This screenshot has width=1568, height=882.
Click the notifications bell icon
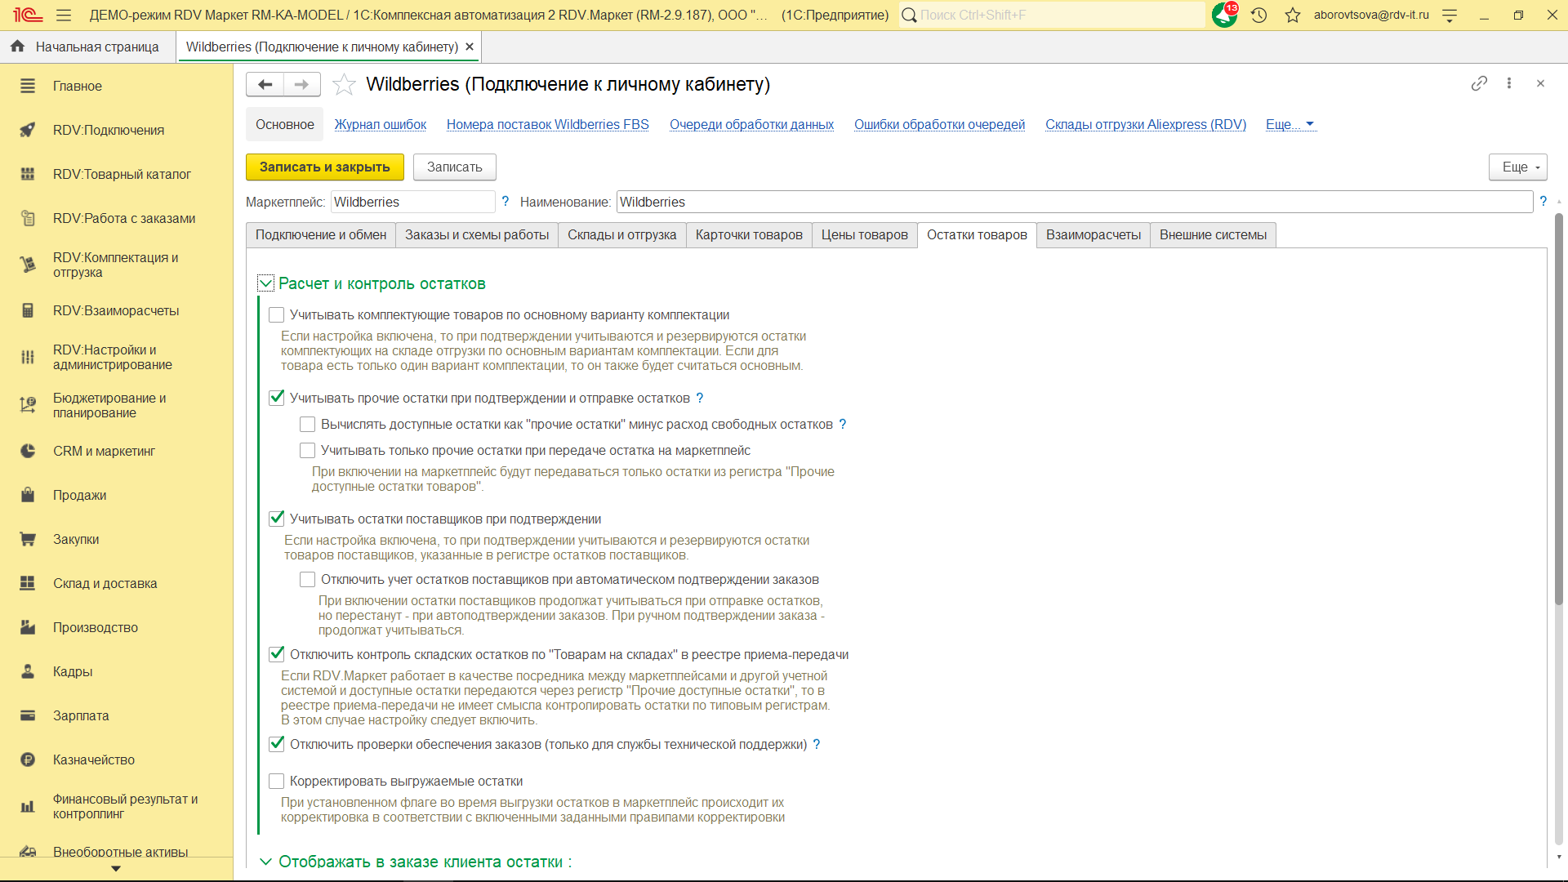click(1224, 15)
